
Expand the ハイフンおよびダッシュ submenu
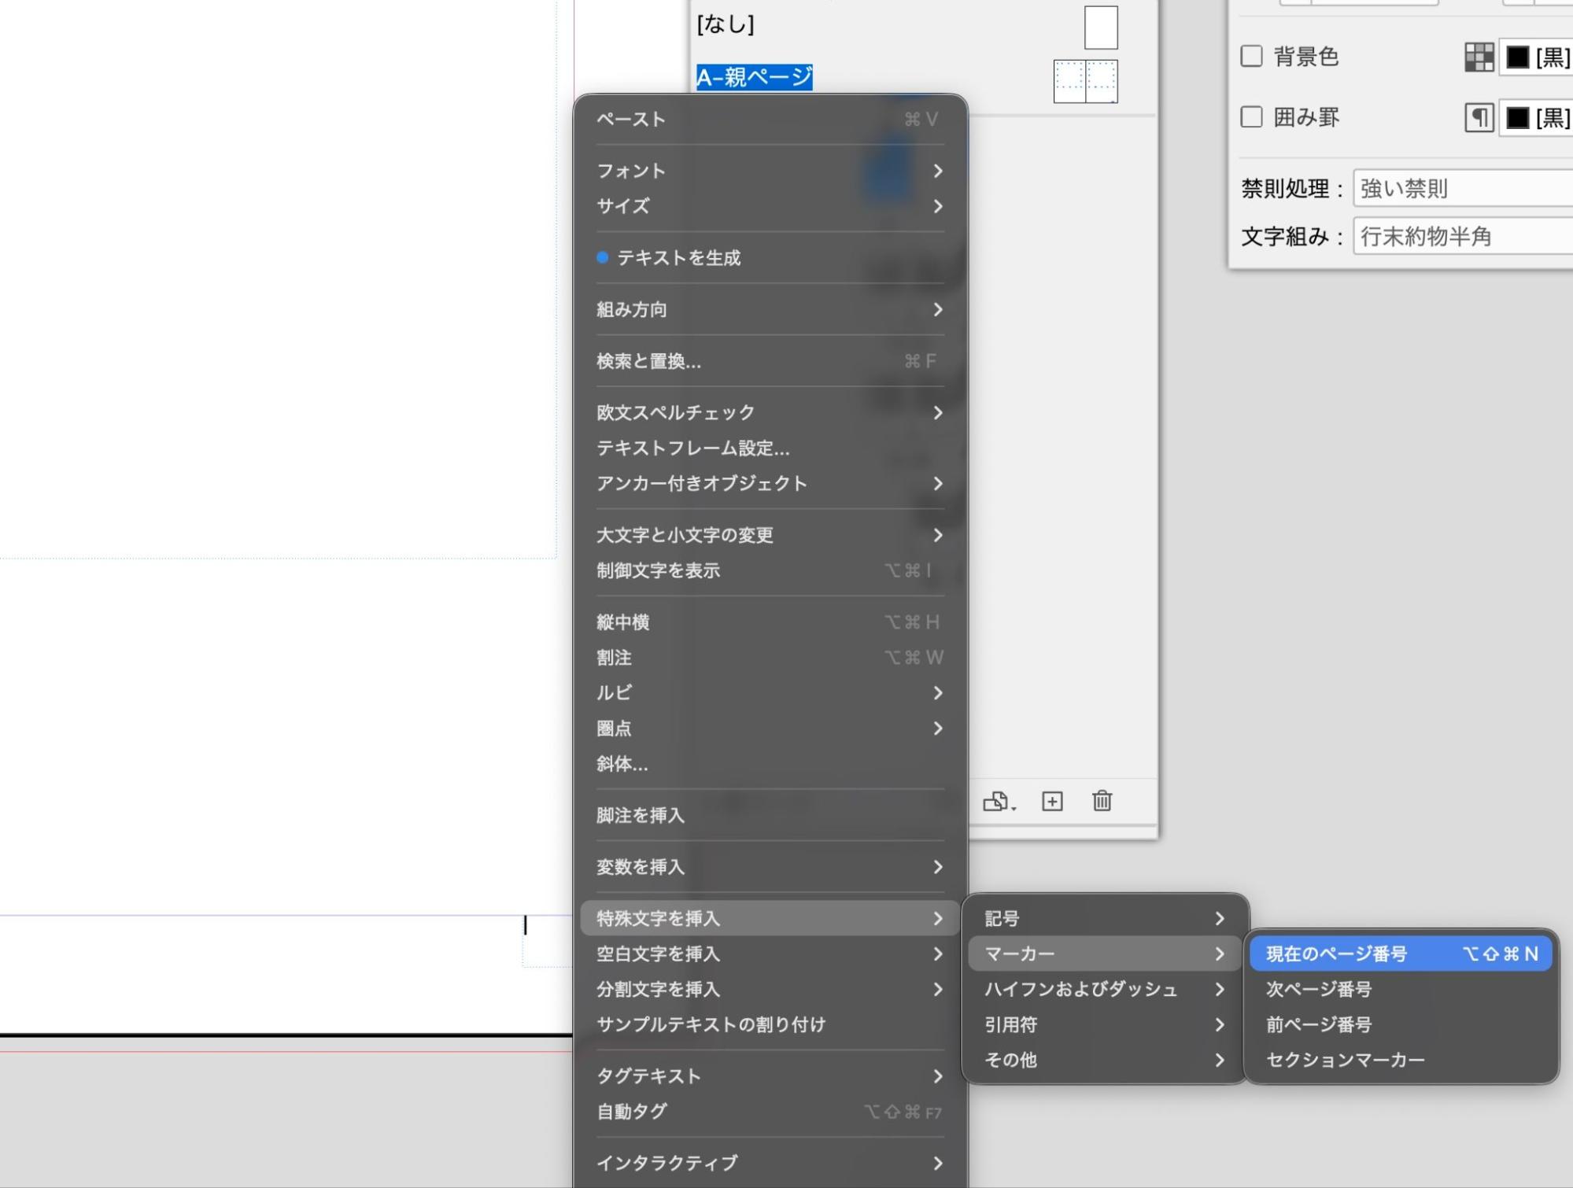pyautogui.click(x=1105, y=989)
